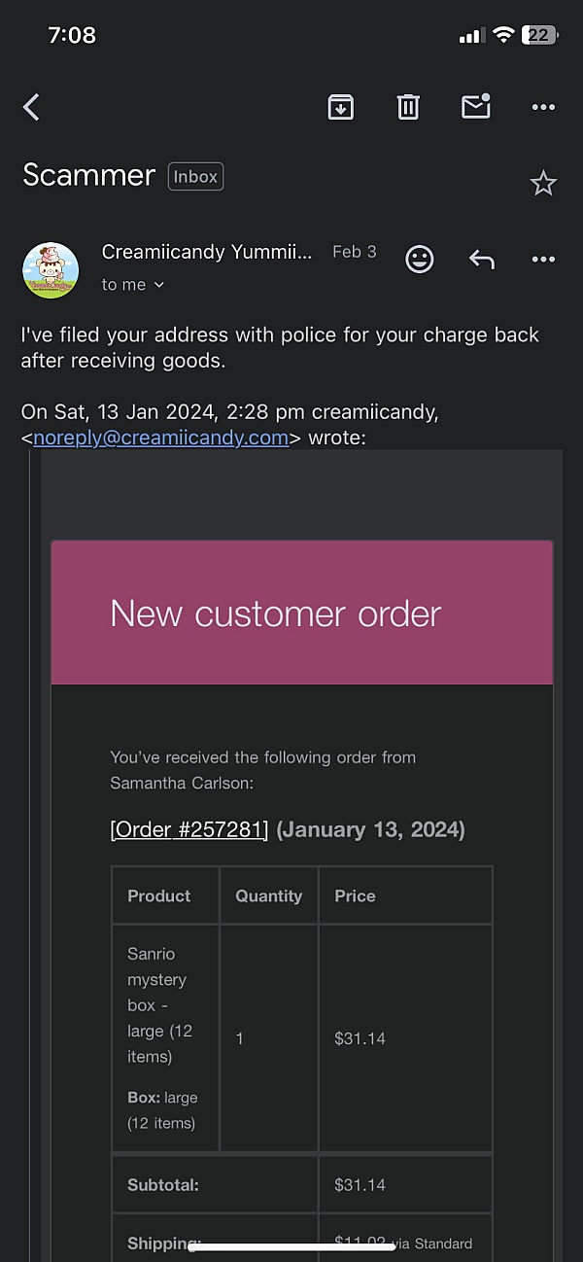583x1262 pixels.
Task: Tap the Creamiicandy sender avatar
Action: [x=51, y=270]
